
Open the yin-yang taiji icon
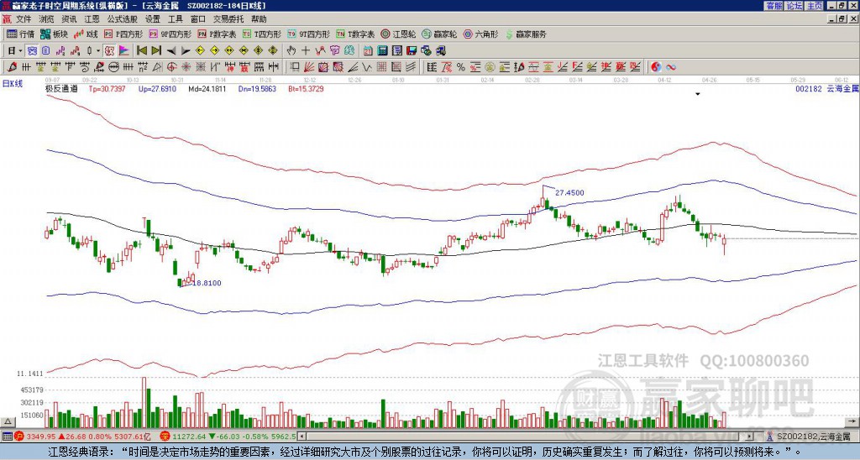(x=656, y=67)
